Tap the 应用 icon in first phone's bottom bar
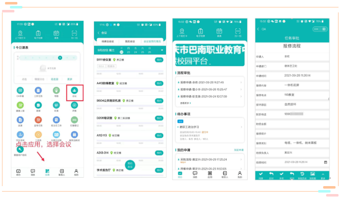343x201 pixels. click(47, 171)
